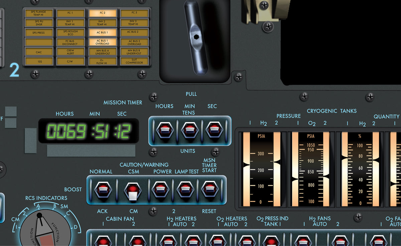The height and width of the screenshot is (246, 401).
Task: Toggle the mission timer MIN switch
Action: 189,130
